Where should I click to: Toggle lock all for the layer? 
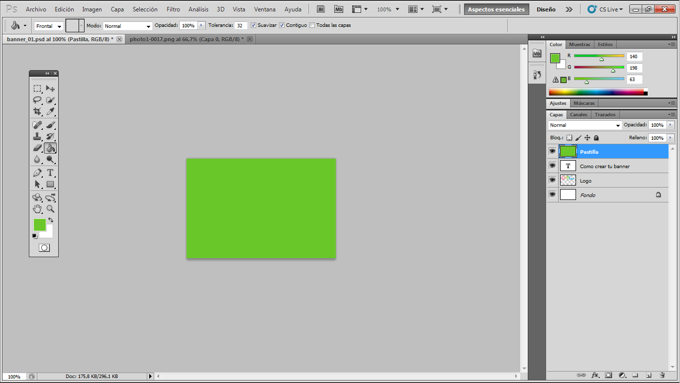(596, 138)
